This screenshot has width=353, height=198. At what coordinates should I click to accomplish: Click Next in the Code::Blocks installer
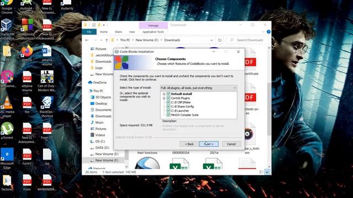coord(209,144)
